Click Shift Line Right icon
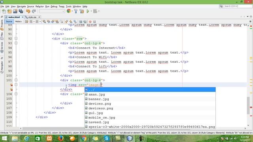Image resolution: width=253 pixels, height=142 pixels. (85, 22)
